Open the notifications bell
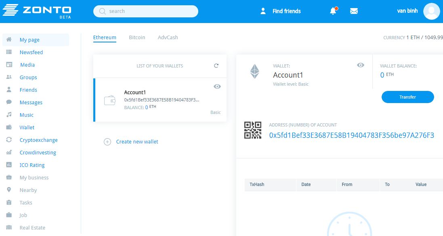This screenshot has width=443, height=236. [334, 11]
